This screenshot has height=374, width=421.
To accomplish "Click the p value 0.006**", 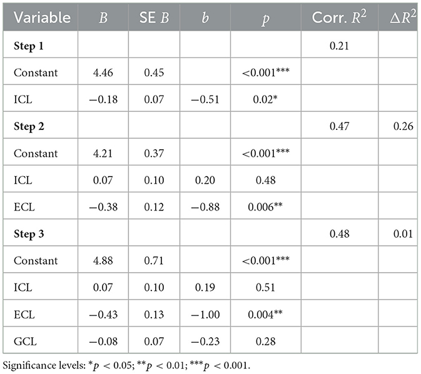I will [x=265, y=207].
